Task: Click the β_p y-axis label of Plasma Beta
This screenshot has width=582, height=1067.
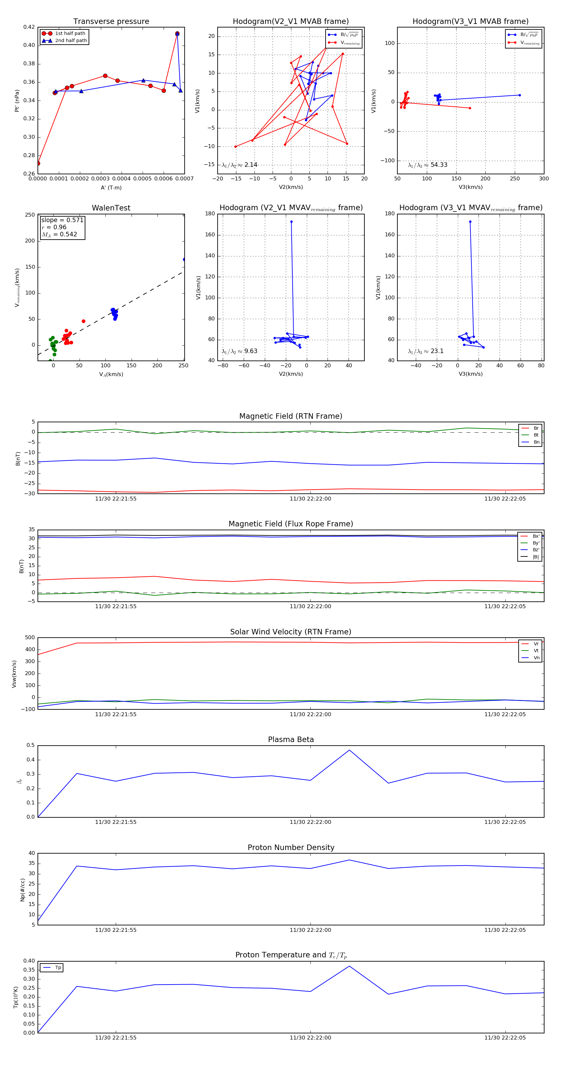Action: click(19, 781)
